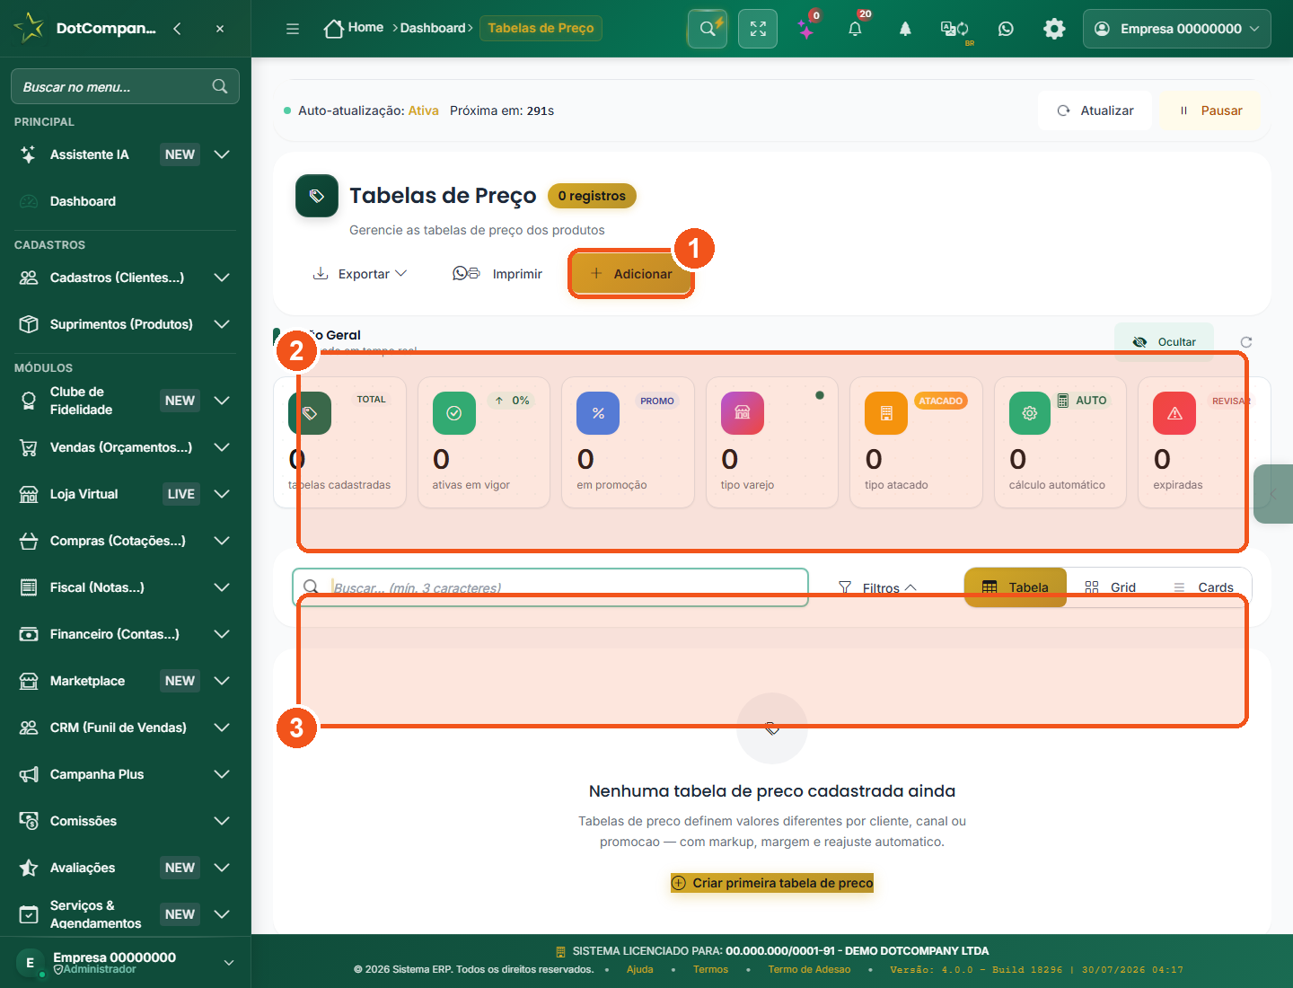Click the Adicionar button
The height and width of the screenshot is (988, 1293).
[631, 274]
